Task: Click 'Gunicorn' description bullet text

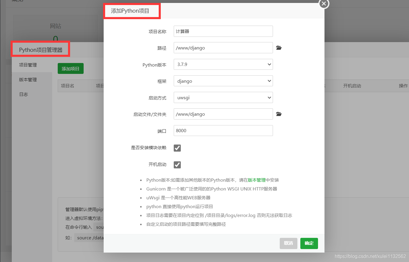Action: (x=212, y=189)
